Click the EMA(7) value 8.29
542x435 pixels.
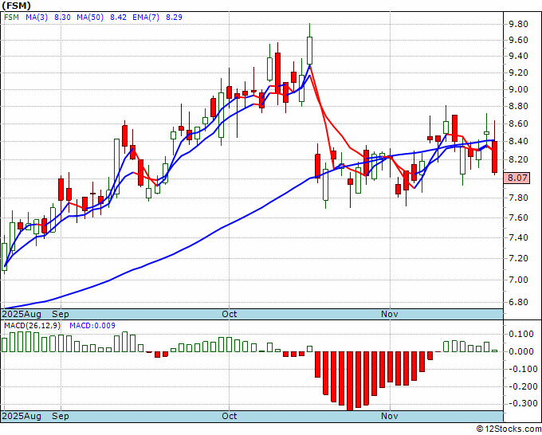174,18
